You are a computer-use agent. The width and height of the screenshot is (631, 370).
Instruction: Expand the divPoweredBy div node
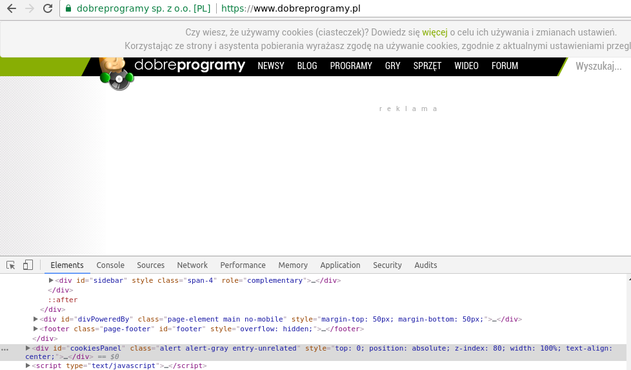tap(35, 319)
